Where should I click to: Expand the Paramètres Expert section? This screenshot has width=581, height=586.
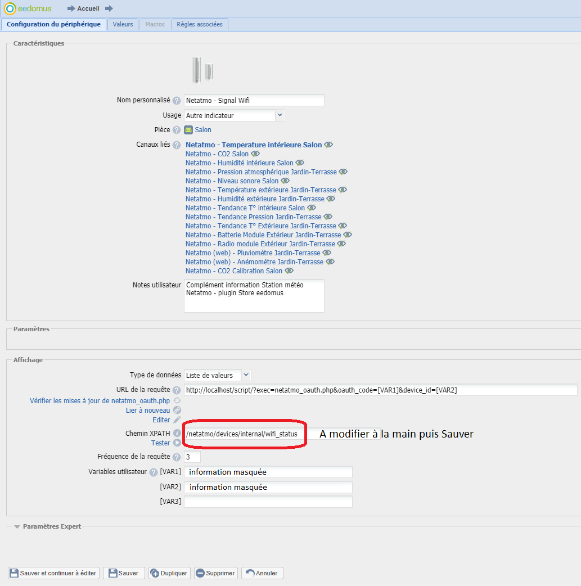(17, 526)
